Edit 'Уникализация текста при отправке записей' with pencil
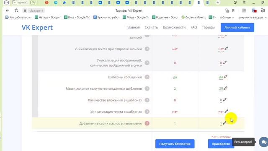 226,49
